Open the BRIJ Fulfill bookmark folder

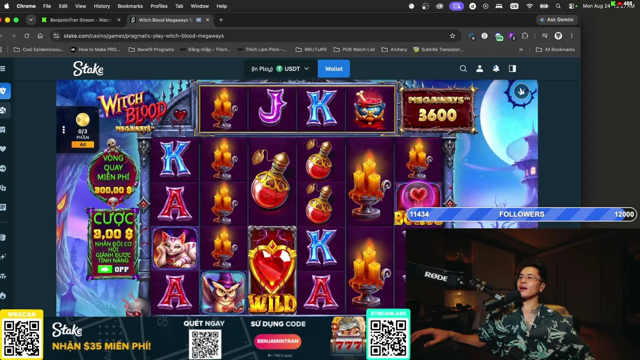click(311, 49)
